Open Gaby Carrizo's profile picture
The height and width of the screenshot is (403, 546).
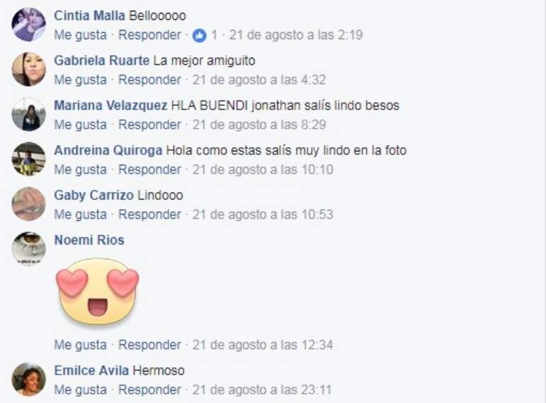(x=28, y=204)
